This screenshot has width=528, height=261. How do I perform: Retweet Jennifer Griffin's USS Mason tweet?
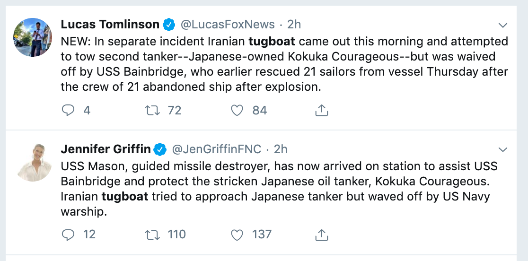click(x=153, y=235)
